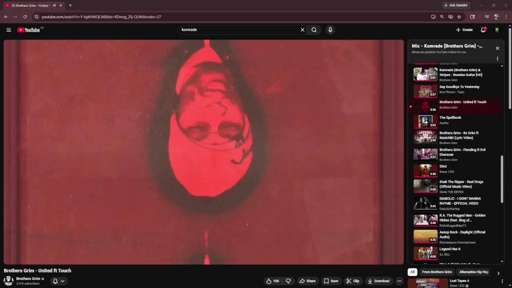
Task: Submit search with the magnifier button
Action: 314,30
